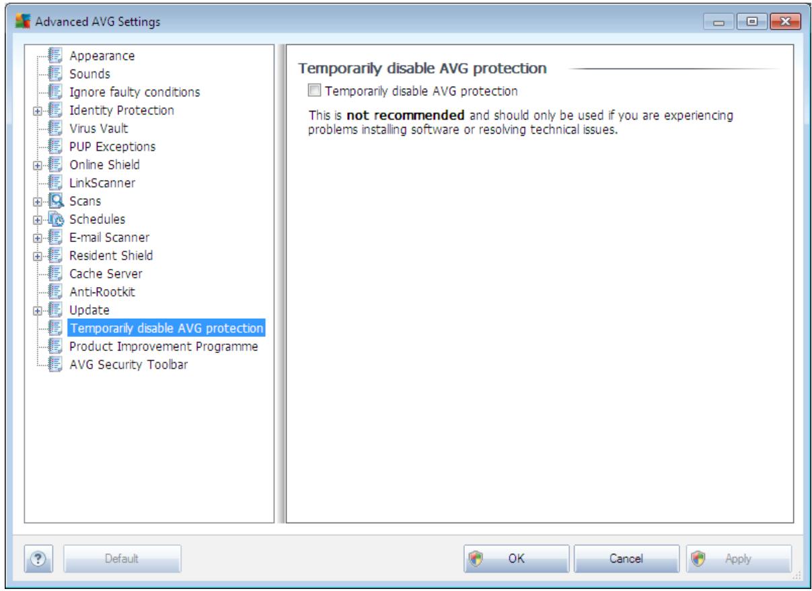The image size is (812, 591).
Task: Click the Ignore faulty conditions icon
Action: coord(57,92)
